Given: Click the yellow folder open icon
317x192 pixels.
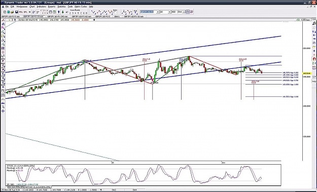Looking at the screenshot, I should tap(12, 12).
